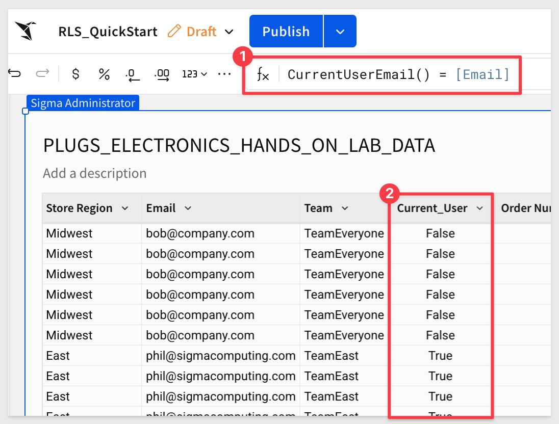Click the Draft pencil edit icon
The width and height of the screenshot is (559, 424).
tap(174, 31)
